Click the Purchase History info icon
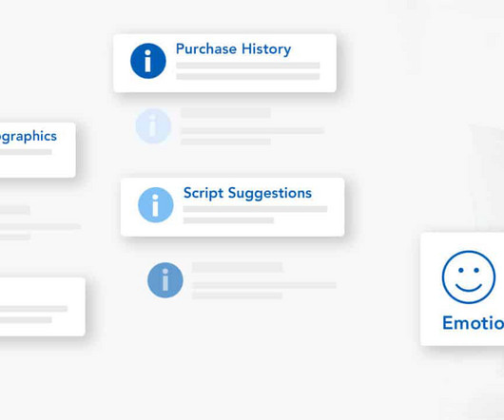504x420 pixels. point(148,61)
